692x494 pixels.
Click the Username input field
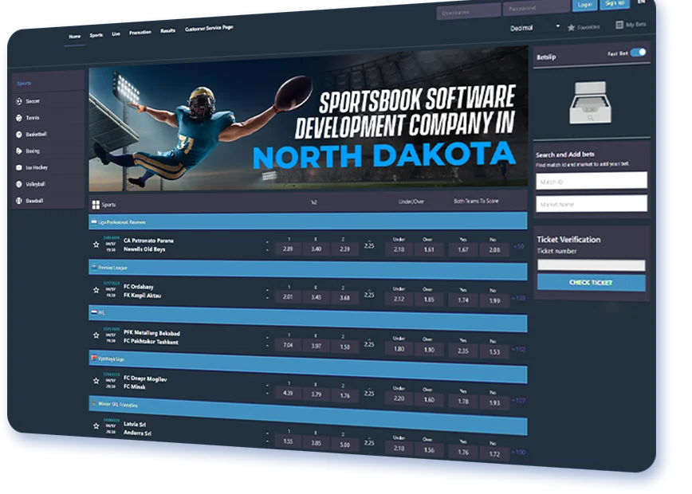pyautogui.click(x=468, y=11)
